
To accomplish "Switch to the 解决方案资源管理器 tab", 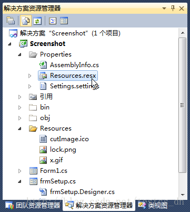I will point(99,205).
